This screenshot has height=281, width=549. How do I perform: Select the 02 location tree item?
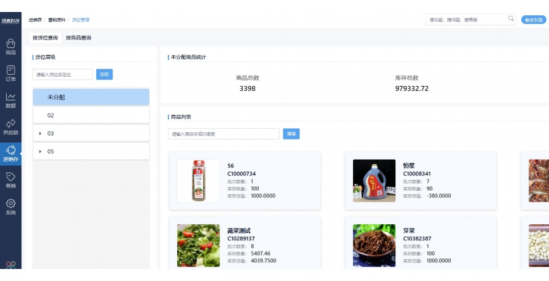click(x=91, y=115)
